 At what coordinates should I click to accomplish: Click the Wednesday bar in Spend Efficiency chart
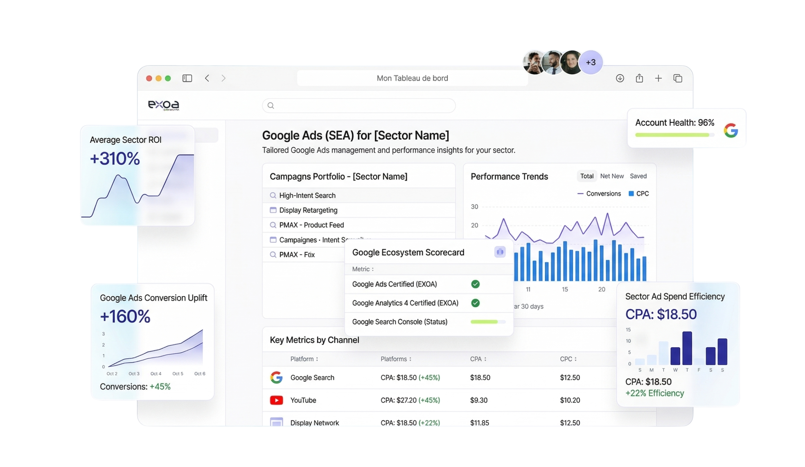click(675, 356)
